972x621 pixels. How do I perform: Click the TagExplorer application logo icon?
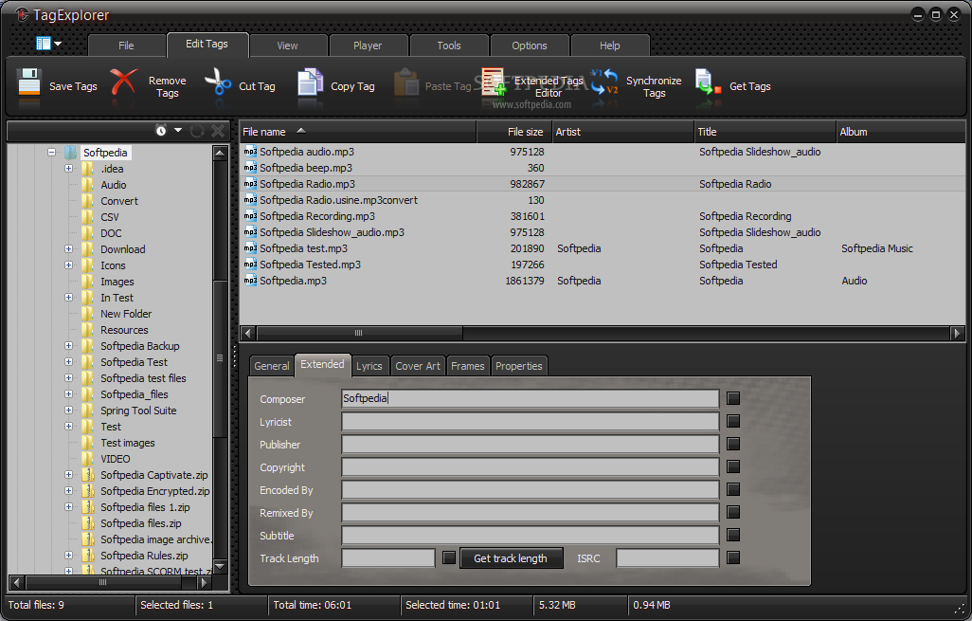pyautogui.click(x=22, y=14)
